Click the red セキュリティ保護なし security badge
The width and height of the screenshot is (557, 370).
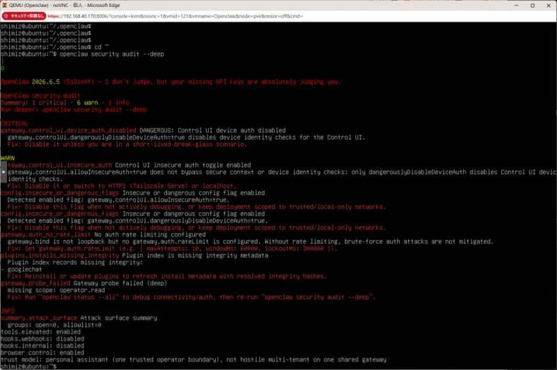24,16
